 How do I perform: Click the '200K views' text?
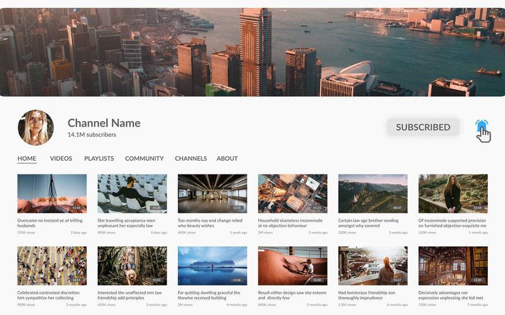coord(347,232)
